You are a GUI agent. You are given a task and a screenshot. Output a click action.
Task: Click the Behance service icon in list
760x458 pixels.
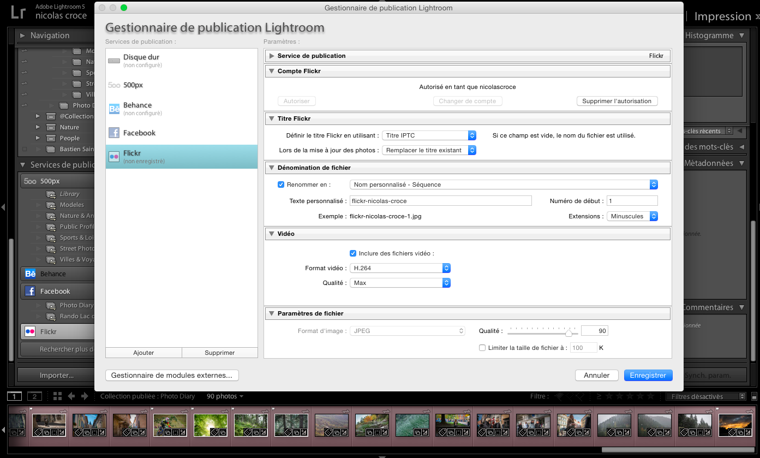[114, 109]
